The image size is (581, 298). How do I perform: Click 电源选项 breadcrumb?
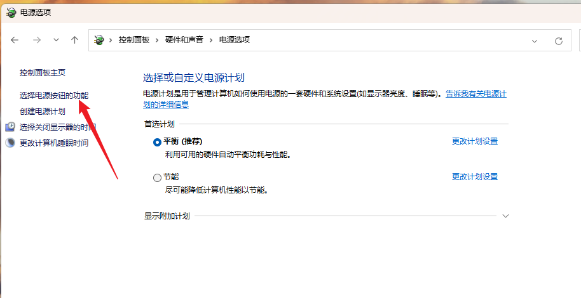[235, 40]
